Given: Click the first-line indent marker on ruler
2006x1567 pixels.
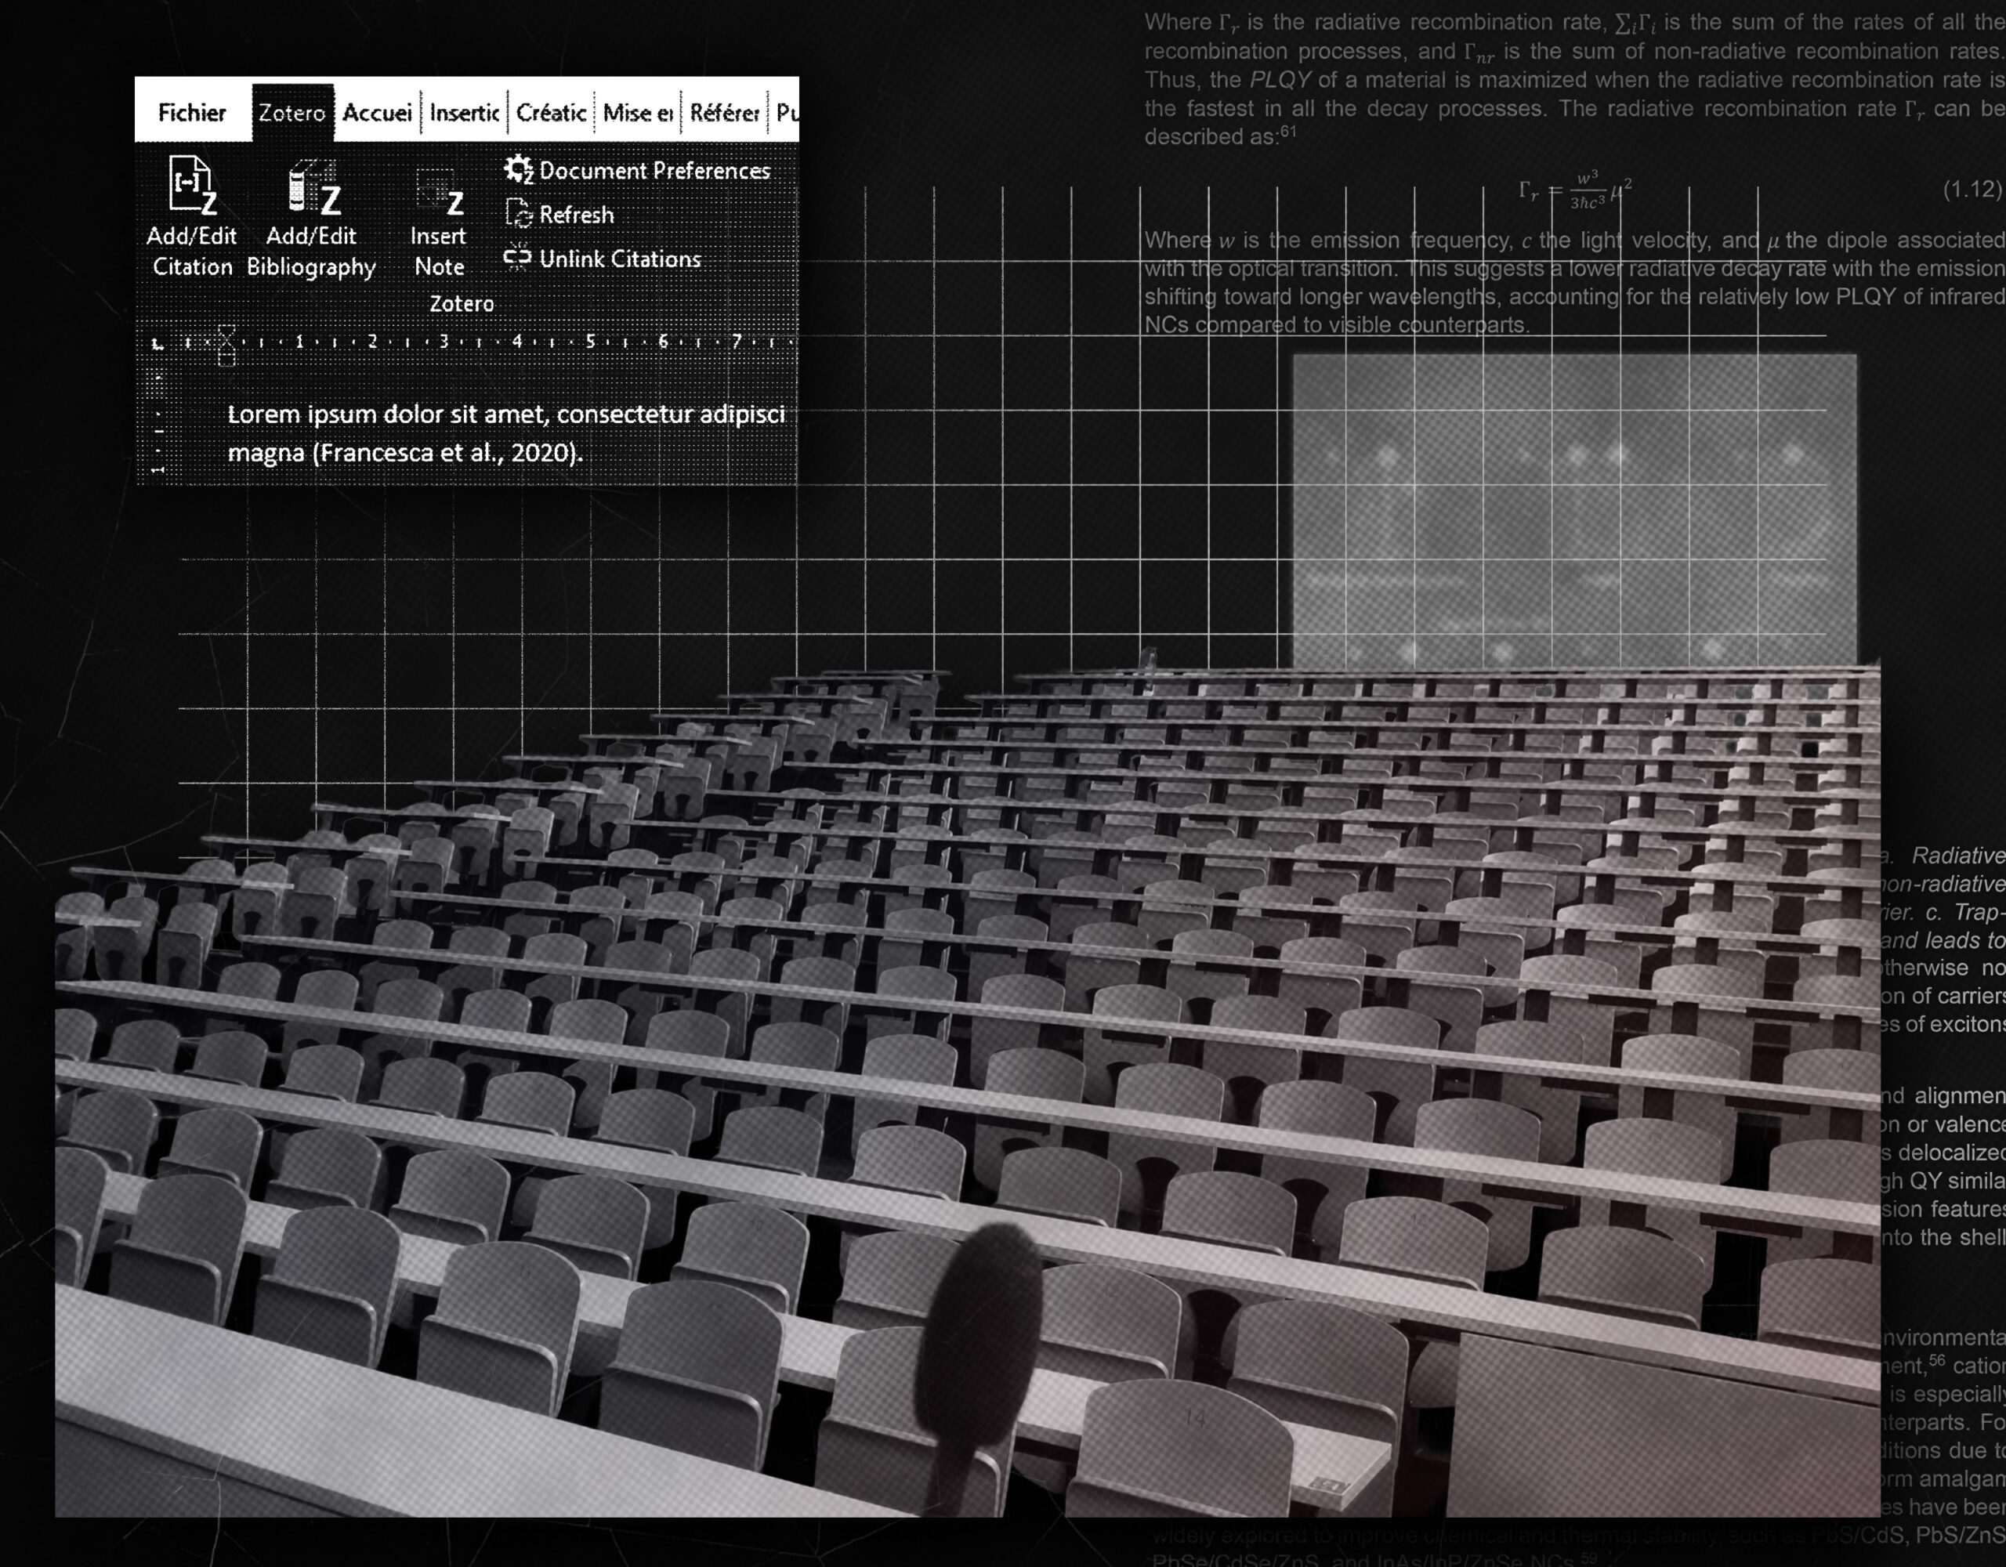Looking at the screenshot, I should tap(227, 331).
